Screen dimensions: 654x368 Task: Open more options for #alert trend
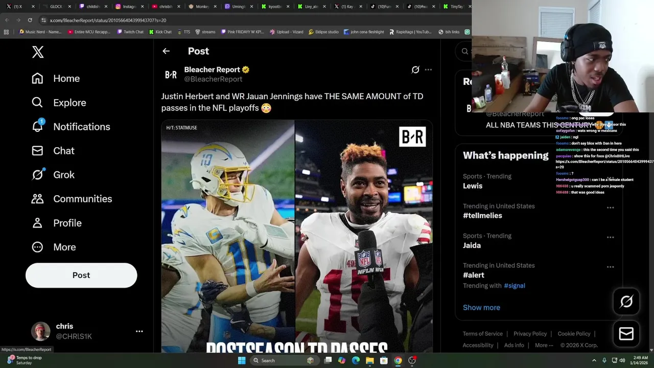tap(610, 267)
